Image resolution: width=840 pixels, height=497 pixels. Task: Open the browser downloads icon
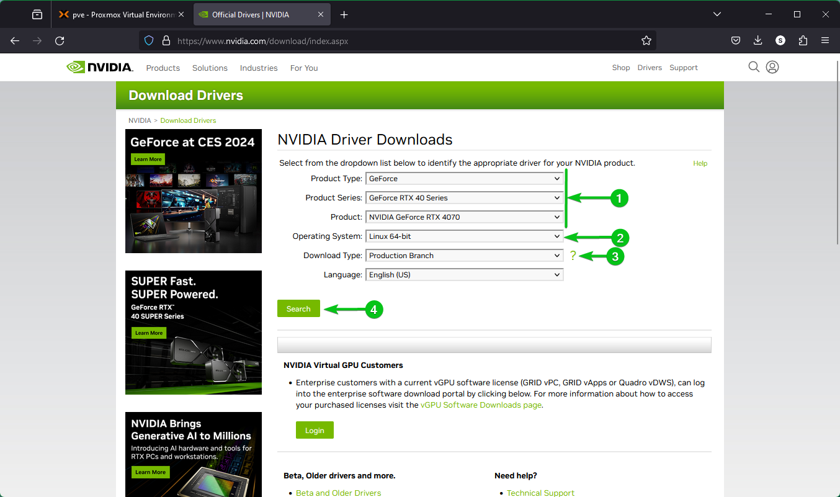[757, 40]
